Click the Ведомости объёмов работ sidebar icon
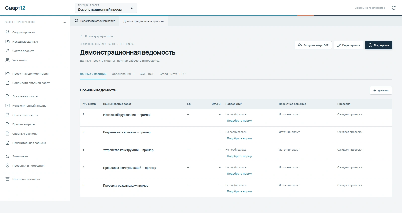This screenshot has width=402, height=213. click(x=7, y=83)
